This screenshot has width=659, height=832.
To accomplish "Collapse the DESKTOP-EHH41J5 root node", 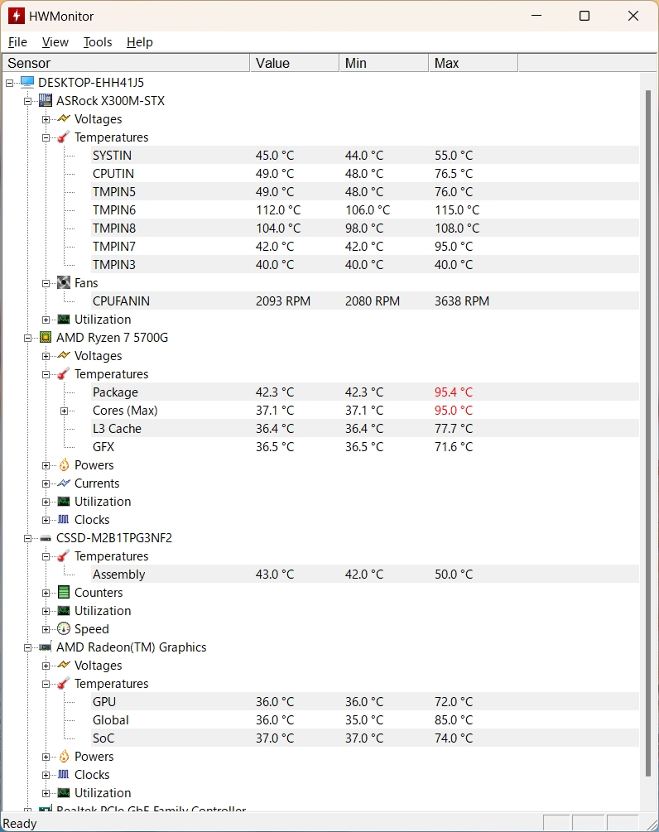I will tap(10, 83).
